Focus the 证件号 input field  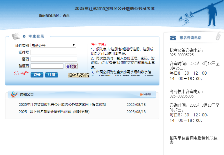(54, 52)
